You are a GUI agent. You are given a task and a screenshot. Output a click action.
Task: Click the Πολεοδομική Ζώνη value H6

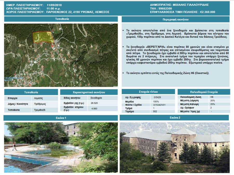pos(212,97)
